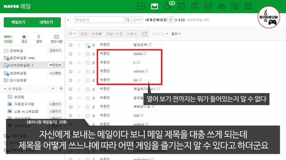Screen dimensions: 286x160
Task: Open 내게쓴메일함 folder
Action: (x=20, y=65)
